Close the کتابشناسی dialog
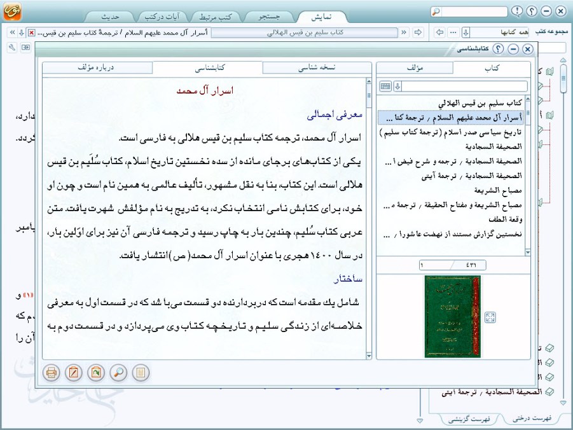Viewport: 573px width, 430px height. tap(527, 48)
